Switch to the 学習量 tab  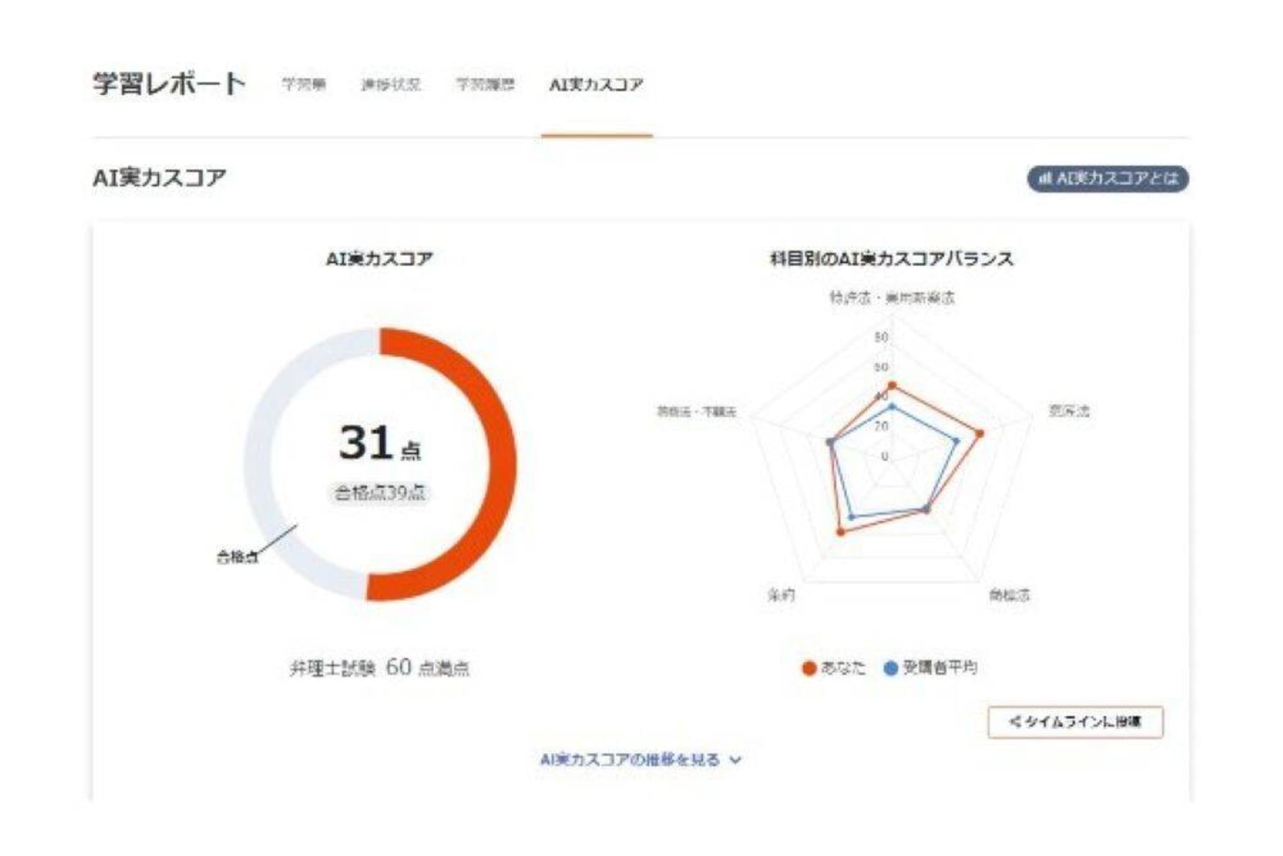304,85
